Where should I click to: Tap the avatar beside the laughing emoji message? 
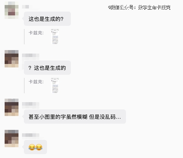12,138
